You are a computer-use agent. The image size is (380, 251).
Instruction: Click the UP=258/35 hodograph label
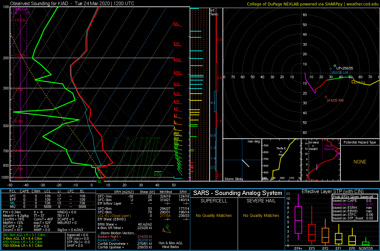tap(345, 68)
